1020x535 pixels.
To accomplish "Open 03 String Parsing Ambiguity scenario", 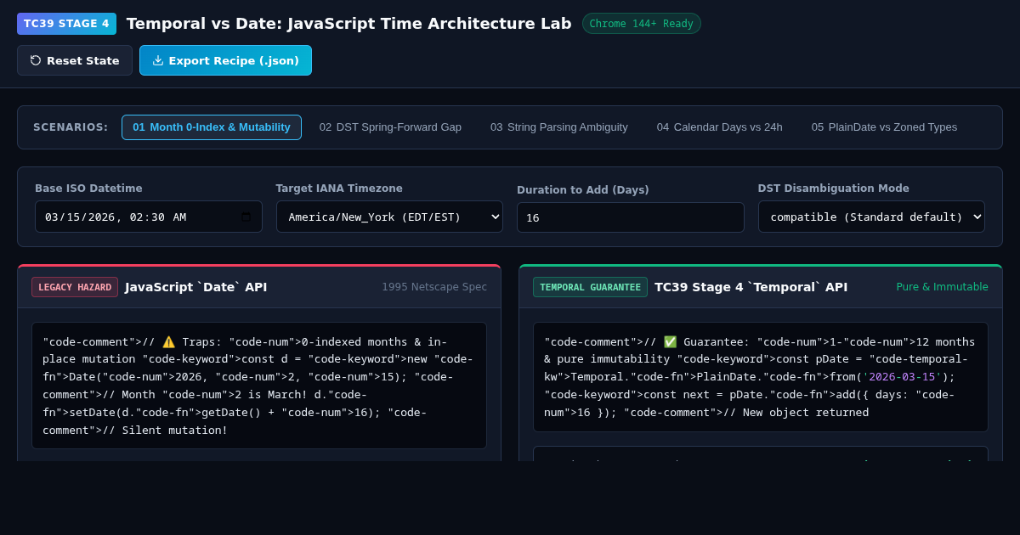I will (x=559, y=127).
